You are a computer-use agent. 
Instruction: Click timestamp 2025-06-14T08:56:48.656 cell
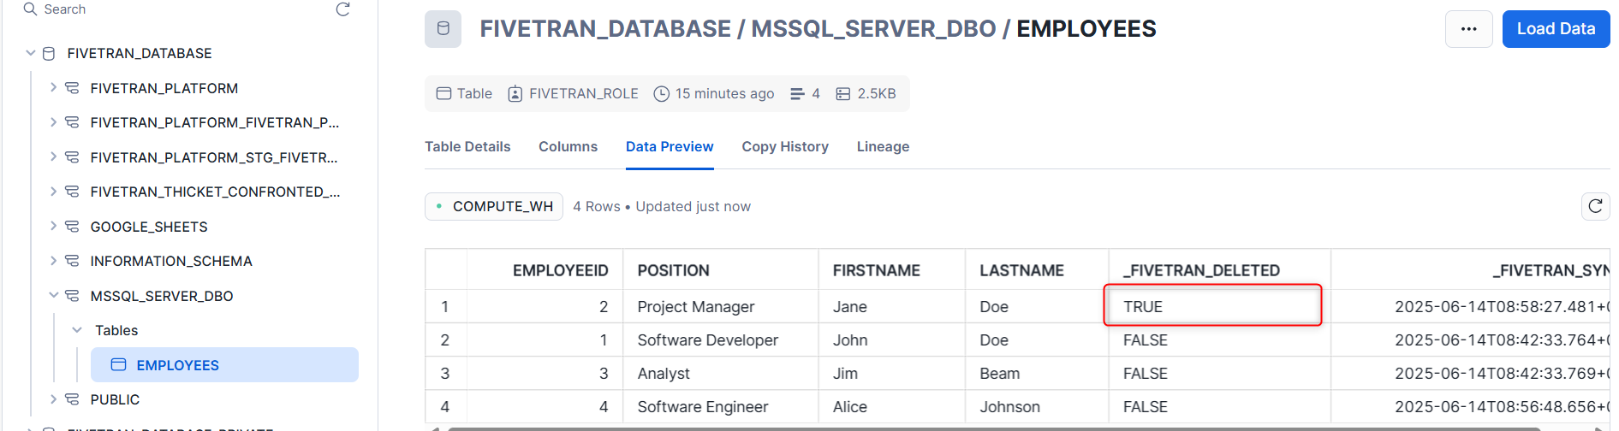point(1471,407)
